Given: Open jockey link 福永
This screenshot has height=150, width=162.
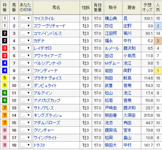Looking at the screenshot, I should [109, 41].
